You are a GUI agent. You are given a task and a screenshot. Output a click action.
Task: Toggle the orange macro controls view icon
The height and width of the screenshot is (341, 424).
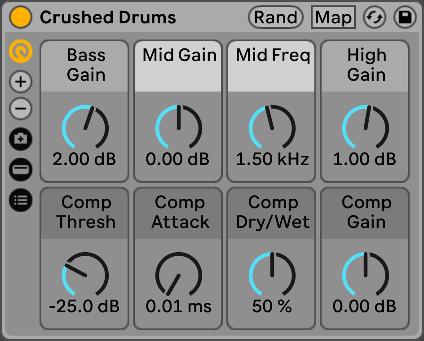tap(21, 52)
